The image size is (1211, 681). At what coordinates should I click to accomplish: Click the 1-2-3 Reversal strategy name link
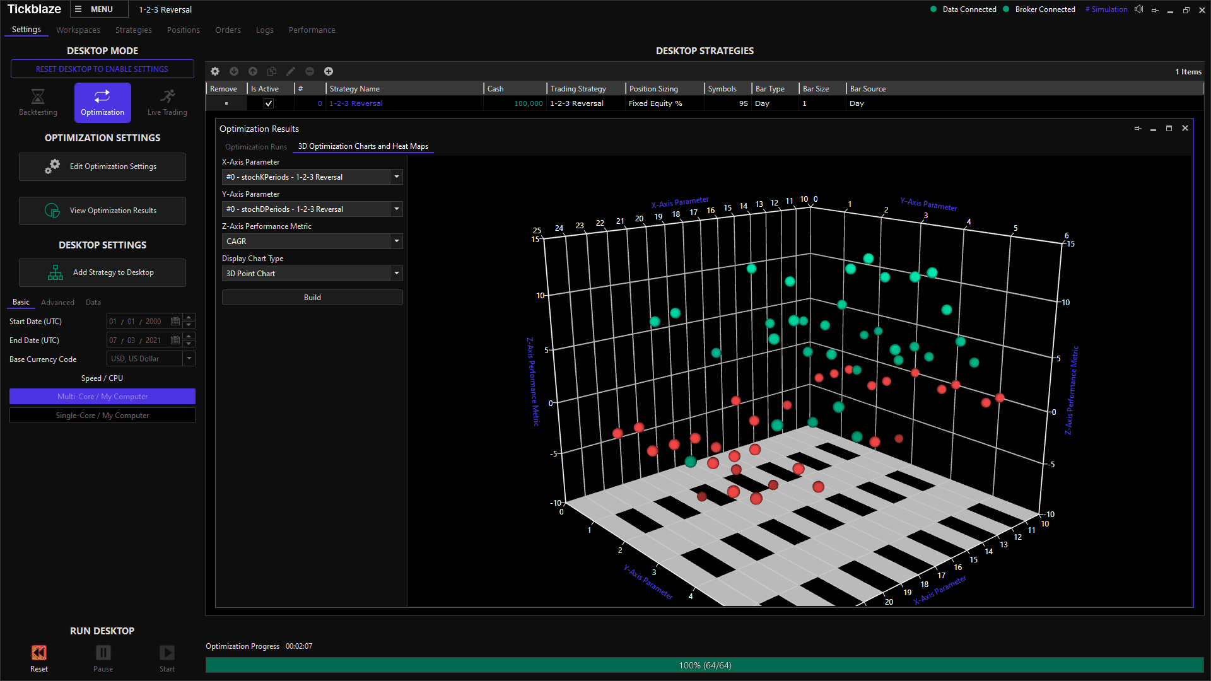pyautogui.click(x=356, y=103)
